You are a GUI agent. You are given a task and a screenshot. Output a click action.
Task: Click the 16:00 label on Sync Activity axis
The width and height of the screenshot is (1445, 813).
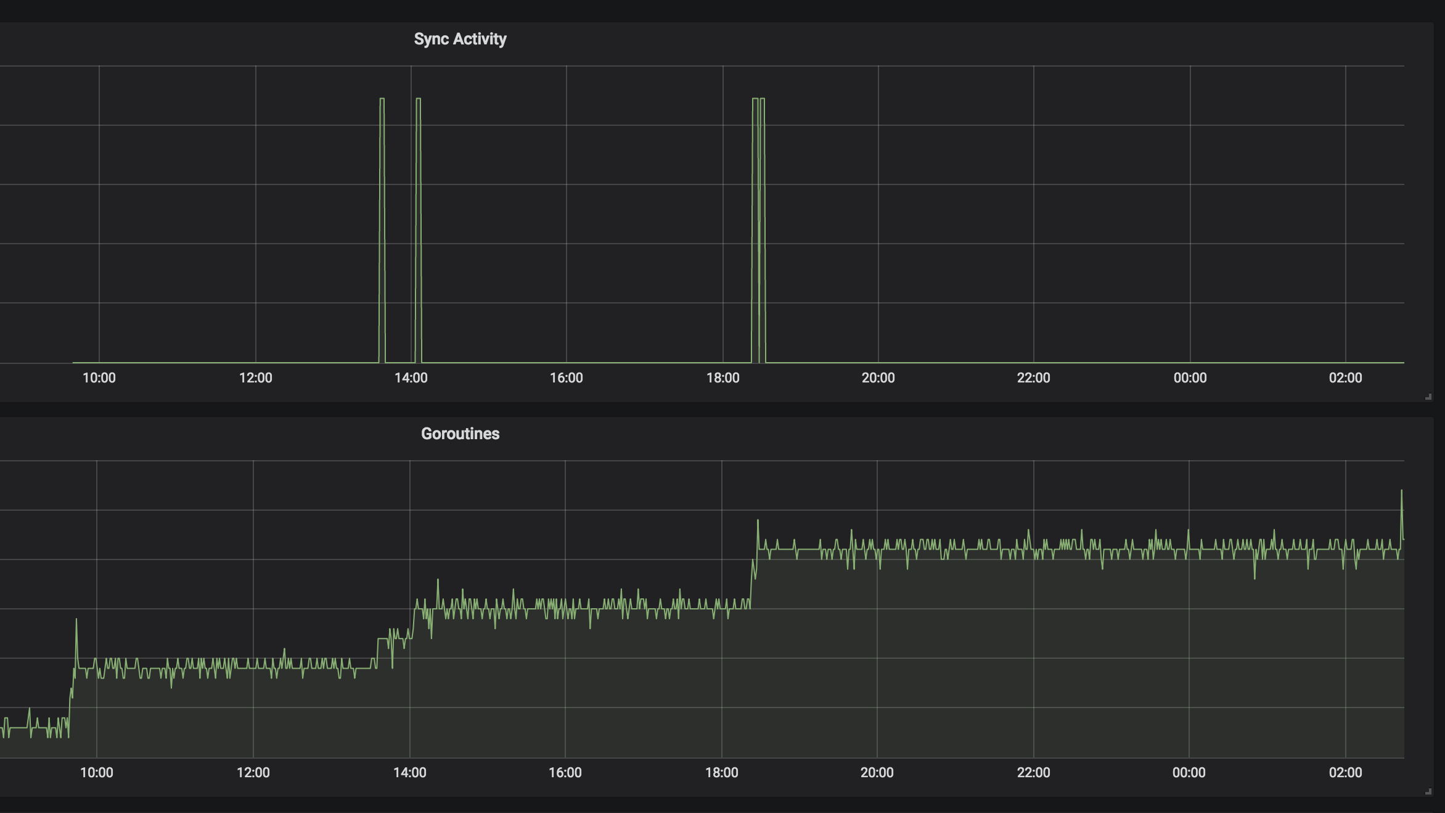coord(568,378)
